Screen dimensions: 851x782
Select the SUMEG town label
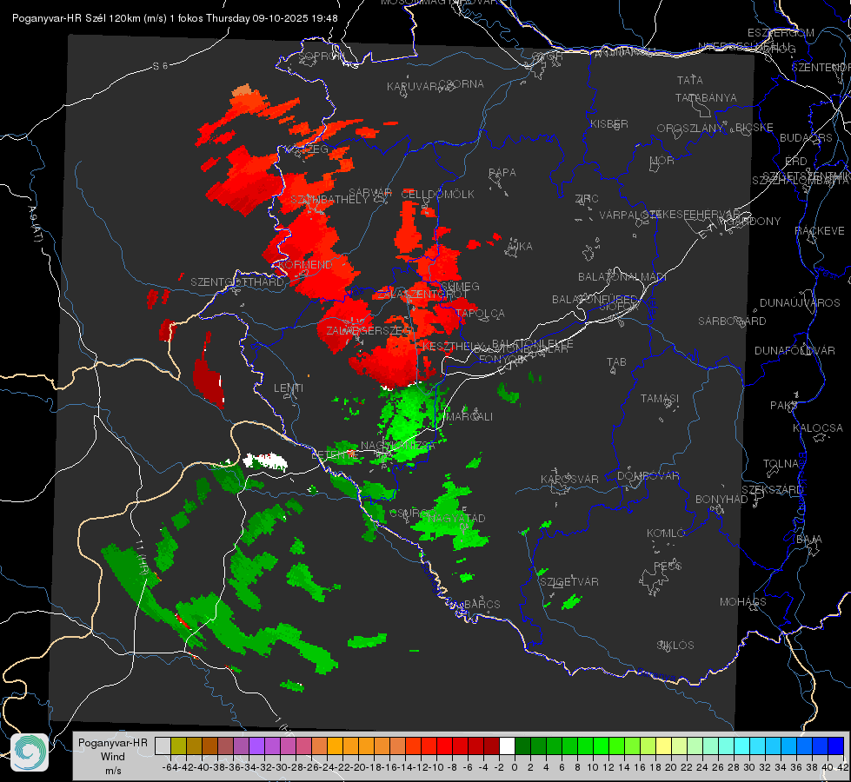[x=460, y=287]
